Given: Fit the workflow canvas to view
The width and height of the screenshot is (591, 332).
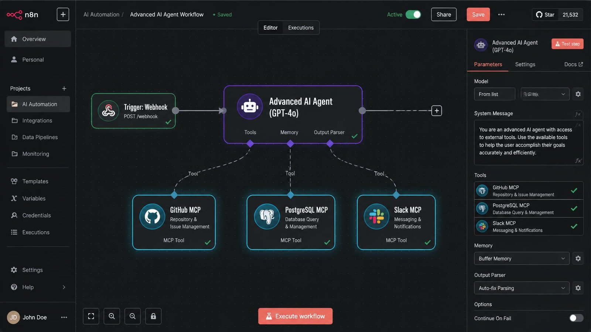Looking at the screenshot, I should [x=91, y=316].
